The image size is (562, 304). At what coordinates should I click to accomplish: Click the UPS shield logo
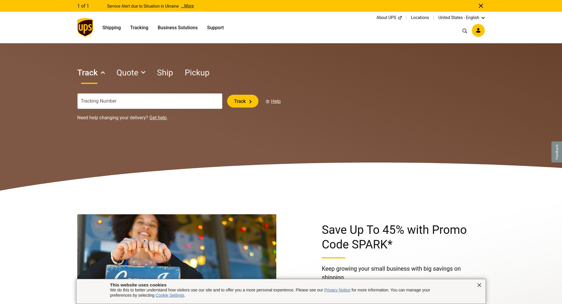(85, 27)
